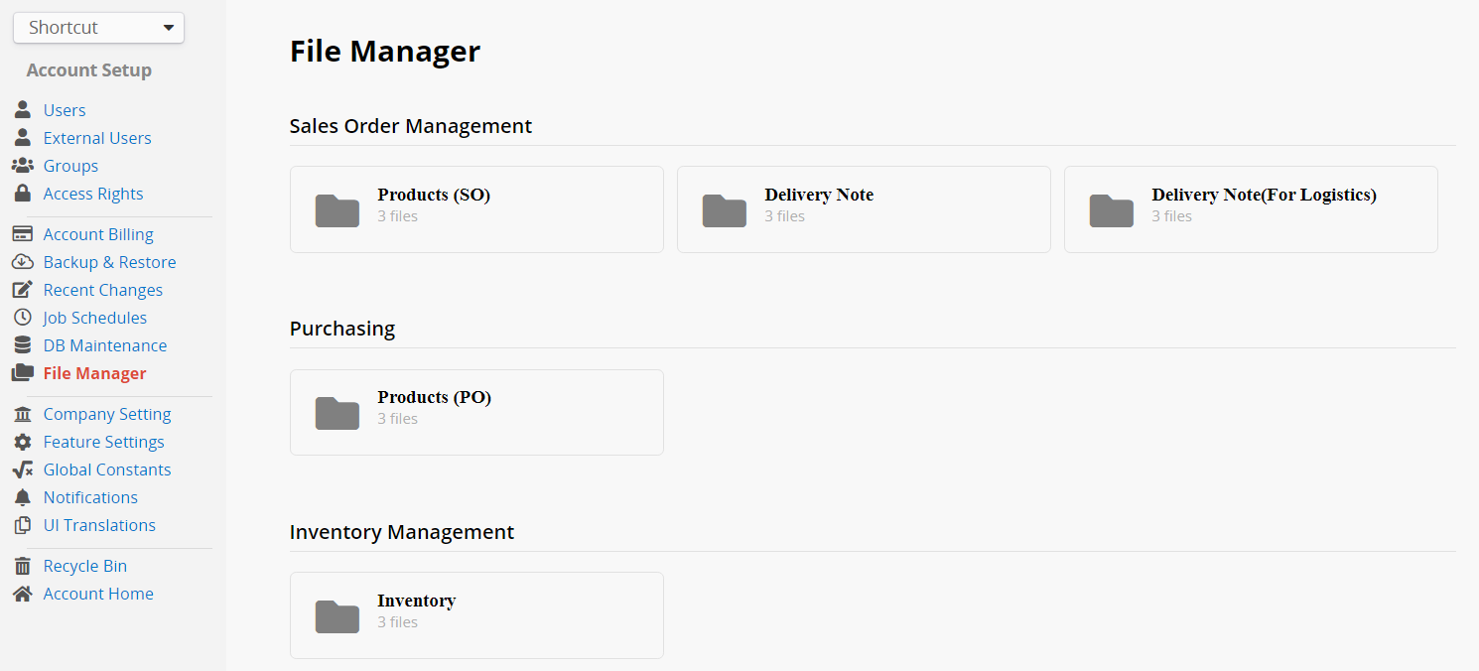
Task: Click the DB Maintenance database icon
Action: (x=22, y=345)
